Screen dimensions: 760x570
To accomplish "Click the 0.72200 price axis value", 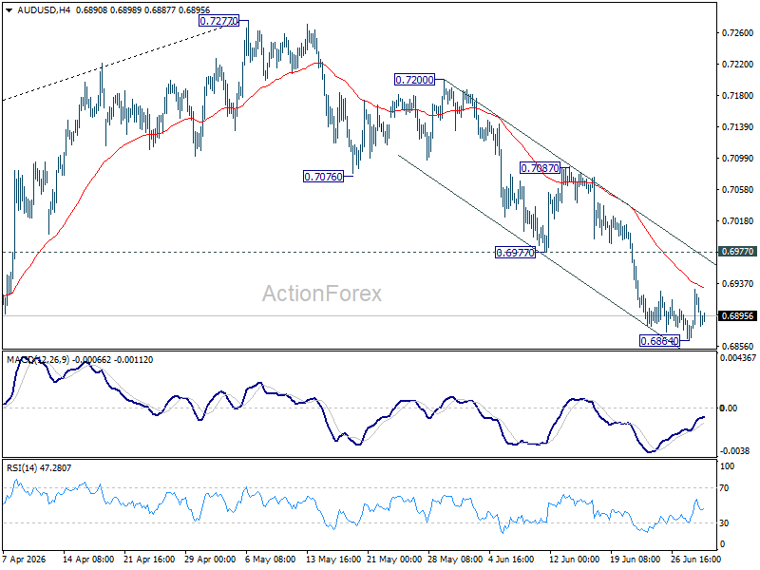I will coord(738,64).
